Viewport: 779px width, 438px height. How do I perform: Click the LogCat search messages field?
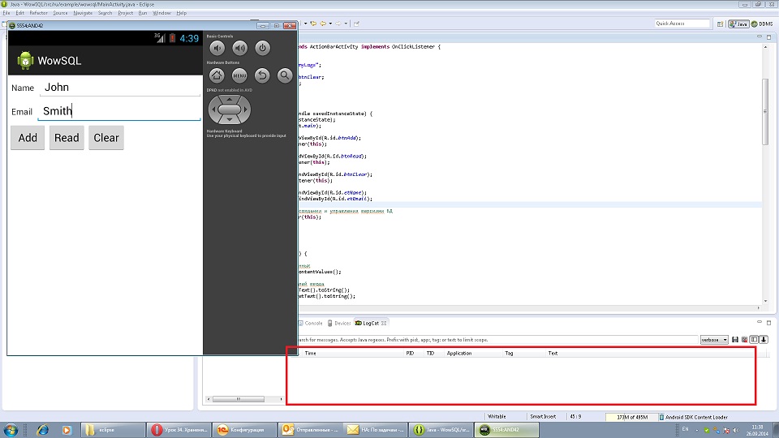click(497, 340)
